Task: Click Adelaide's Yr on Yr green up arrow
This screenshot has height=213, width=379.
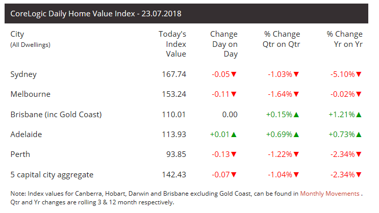Action: click(x=359, y=135)
